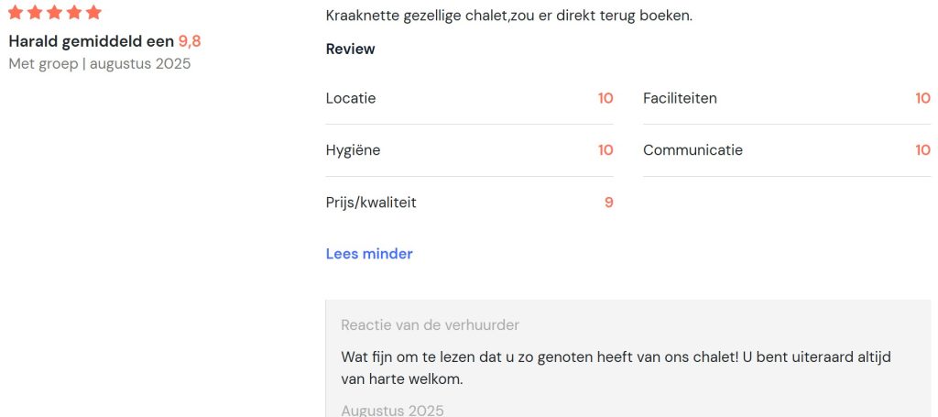The image size is (938, 417).
Task: Click the Augustus 2025 reply date
Action: point(392,411)
